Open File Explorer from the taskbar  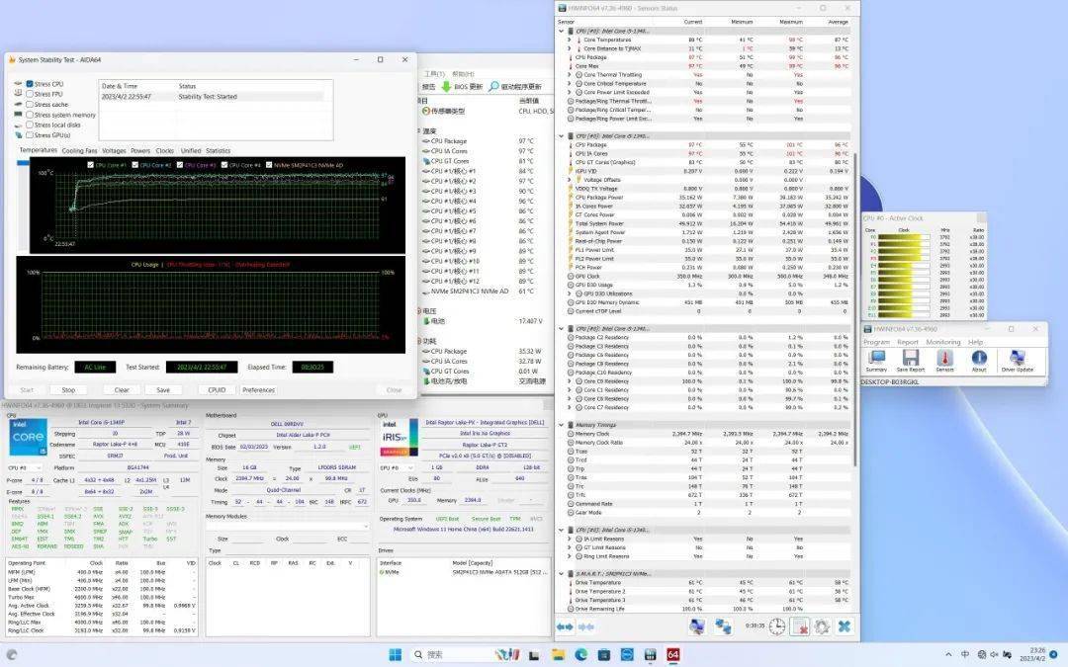[x=558, y=655]
